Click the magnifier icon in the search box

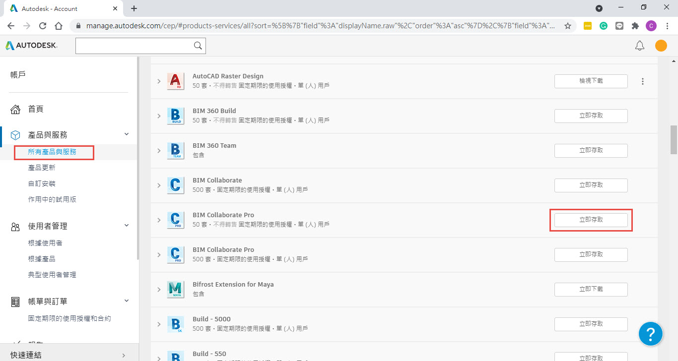198,46
